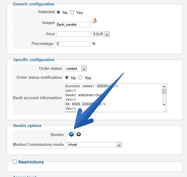Tick the Restrictions checkbox
187x177 pixels.
(x=15, y=162)
